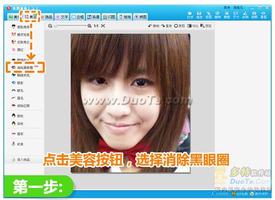275x200 pixels.
Task: Open the 尺寸 resize tool
Action: point(236,15)
